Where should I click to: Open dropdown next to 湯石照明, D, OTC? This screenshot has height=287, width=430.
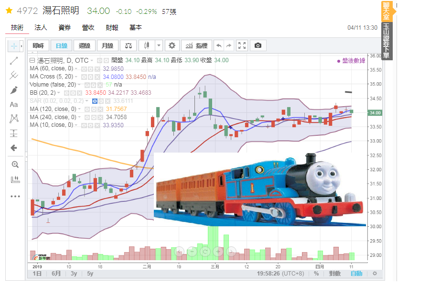92,60
